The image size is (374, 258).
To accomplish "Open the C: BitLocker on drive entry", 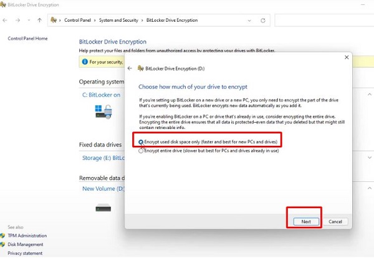I will (101, 95).
